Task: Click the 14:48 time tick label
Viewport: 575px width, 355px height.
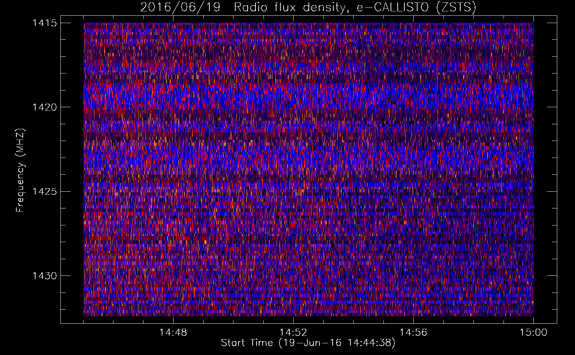Action: pyautogui.click(x=173, y=333)
